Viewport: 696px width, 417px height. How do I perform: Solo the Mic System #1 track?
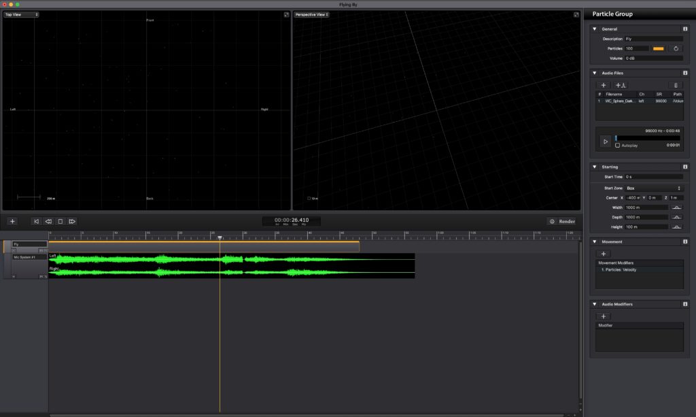pyautogui.click(x=46, y=277)
